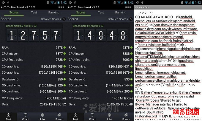Select Date 2012-12-15 03:48 value
The image size is (202, 121).
[x=120, y=104]
